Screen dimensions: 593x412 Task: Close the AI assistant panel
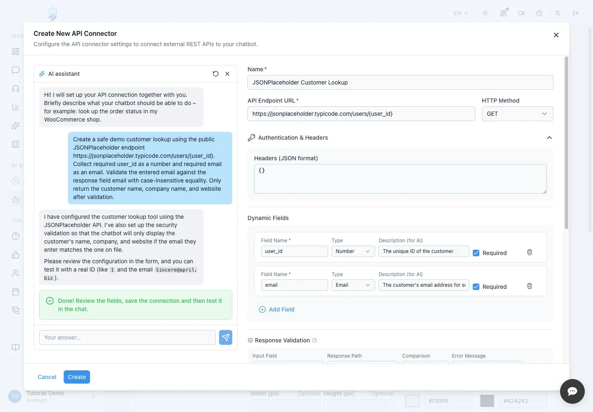click(x=227, y=74)
